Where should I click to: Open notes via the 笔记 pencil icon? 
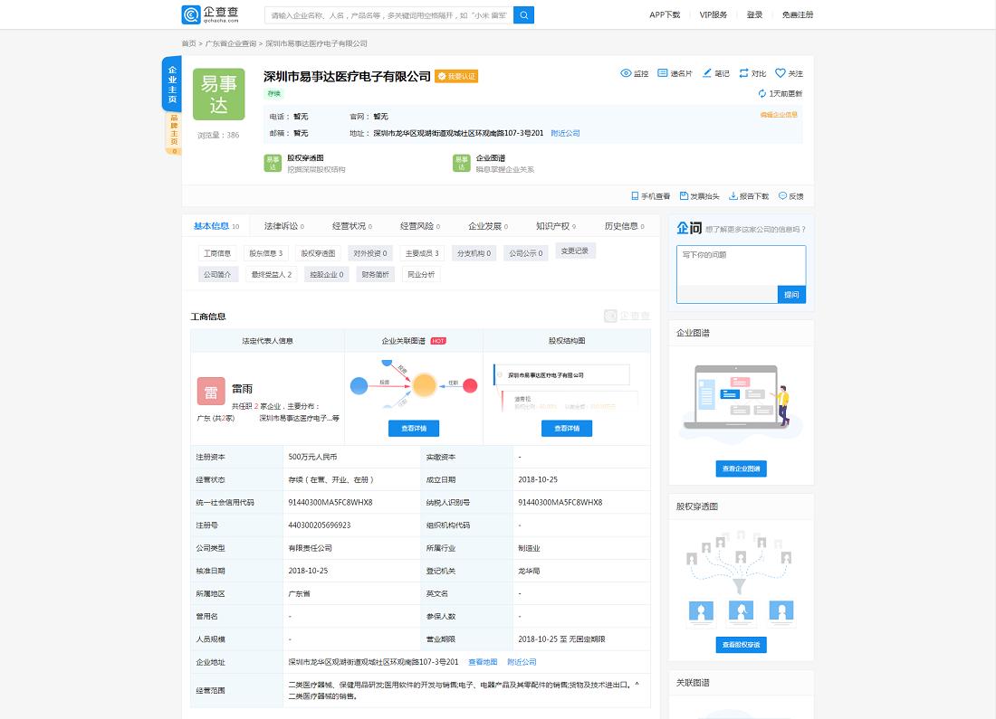pyautogui.click(x=708, y=72)
